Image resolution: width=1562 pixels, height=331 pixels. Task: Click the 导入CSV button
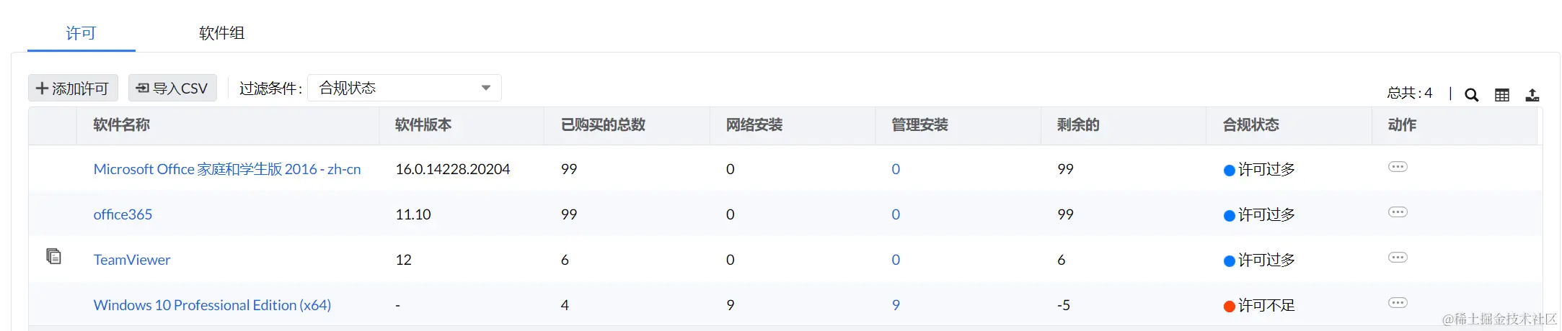(x=172, y=88)
